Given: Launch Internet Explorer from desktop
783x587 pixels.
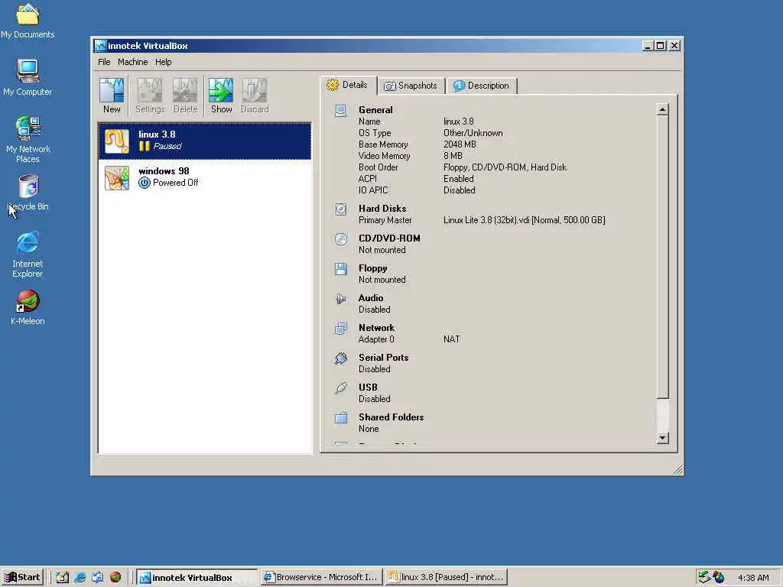Looking at the screenshot, I should (28, 254).
